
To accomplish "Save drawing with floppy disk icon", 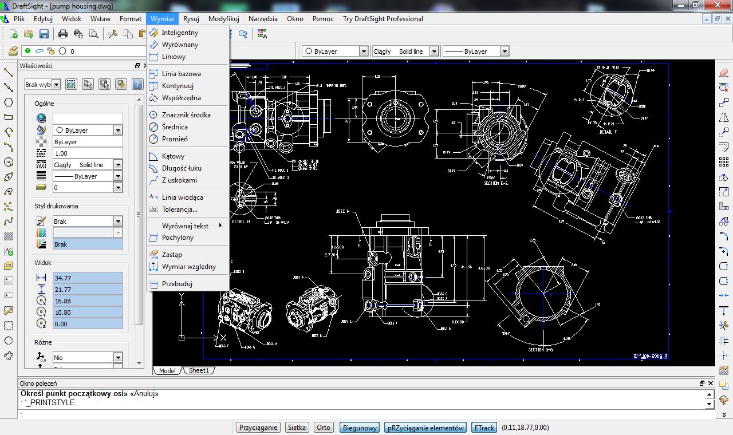I will click(44, 34).
